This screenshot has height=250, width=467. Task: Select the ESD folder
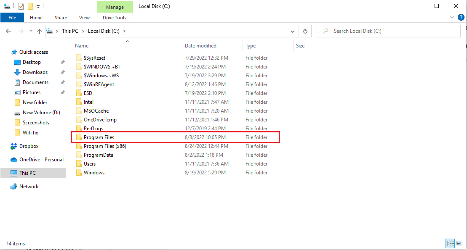point(88,93)
